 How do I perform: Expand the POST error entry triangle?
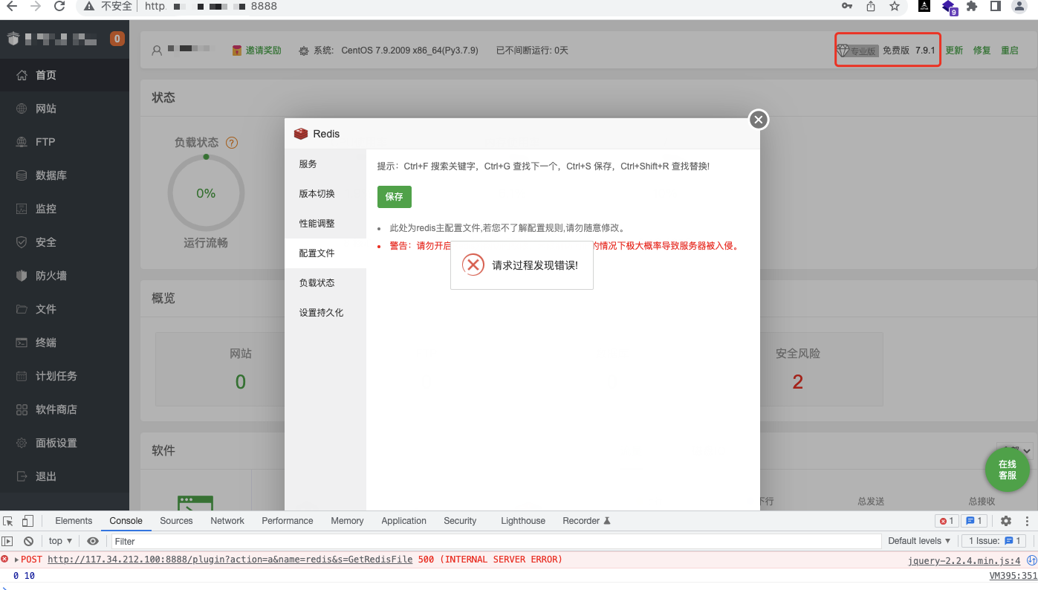click(16, 560)
